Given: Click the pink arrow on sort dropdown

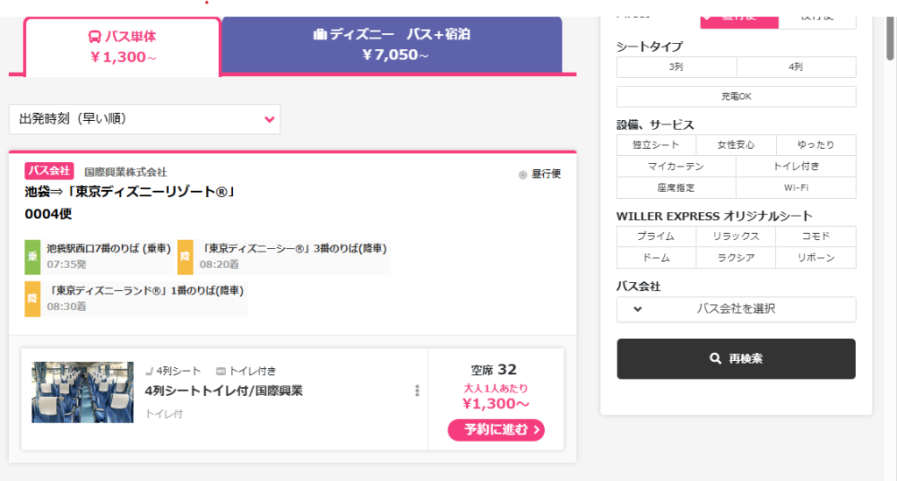Looking at the screenshot, I should click(x=270, y=119).
